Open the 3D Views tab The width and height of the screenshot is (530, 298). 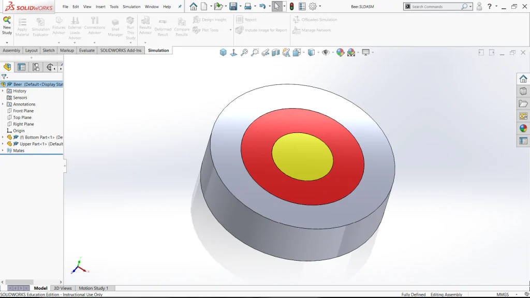pyautogui.click(x=63, y=288)
